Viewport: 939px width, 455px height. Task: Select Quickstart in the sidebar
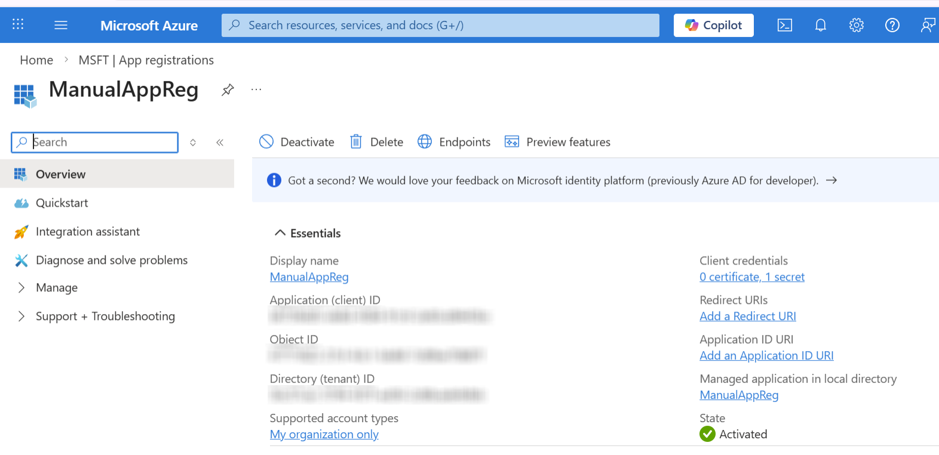[62, 203]
